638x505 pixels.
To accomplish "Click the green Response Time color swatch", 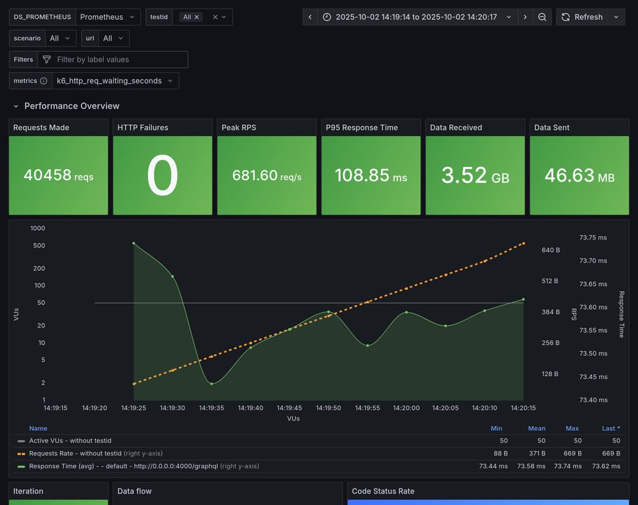I will click(x=21, y=466).
